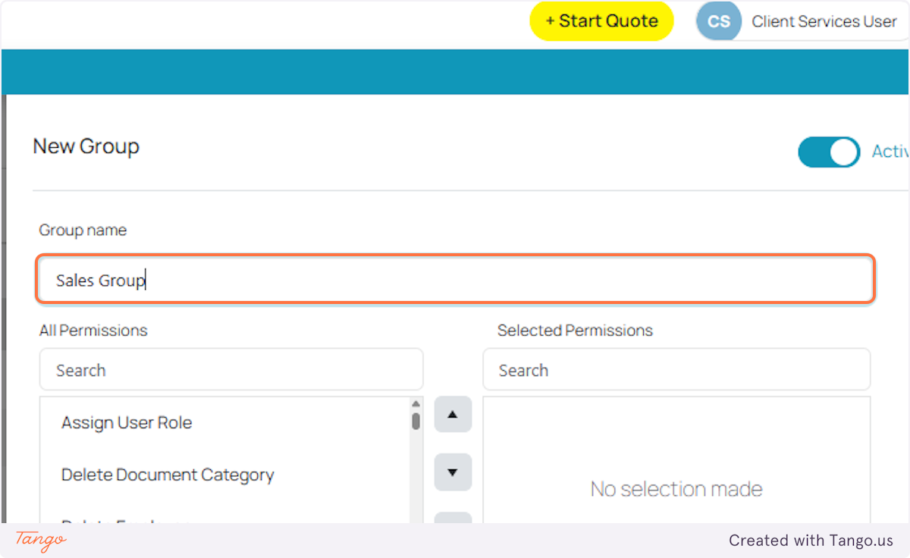This screenshot has width=910, height=558.
Task: Search within All Permissions
Action: [231, 370]
